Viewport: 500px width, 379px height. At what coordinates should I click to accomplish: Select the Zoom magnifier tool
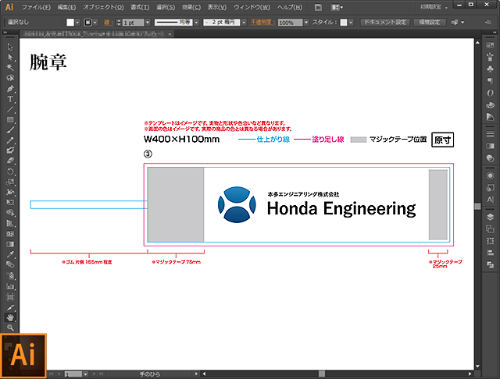(10, 328)
